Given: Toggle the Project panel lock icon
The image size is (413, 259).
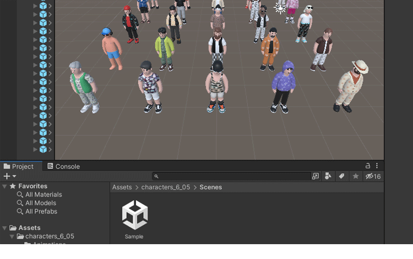Looking at the screenshot, I should (x=368, y=166).
